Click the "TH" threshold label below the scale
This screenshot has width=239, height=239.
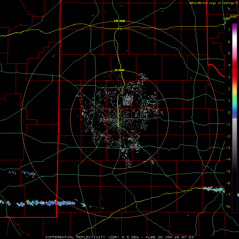(x=228, y=207)
